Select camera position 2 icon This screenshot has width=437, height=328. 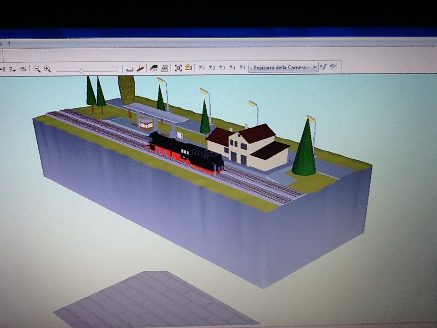pos(212,68)
